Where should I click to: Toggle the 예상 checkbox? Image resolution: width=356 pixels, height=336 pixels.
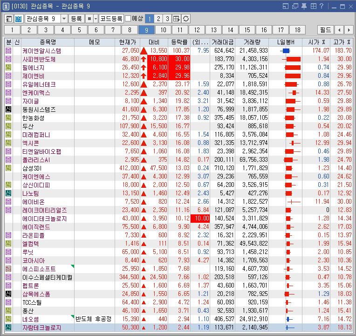[128, 18]
